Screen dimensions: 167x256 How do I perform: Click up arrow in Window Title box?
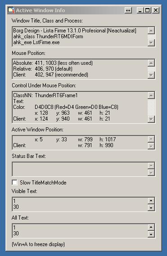coord(151,31)
